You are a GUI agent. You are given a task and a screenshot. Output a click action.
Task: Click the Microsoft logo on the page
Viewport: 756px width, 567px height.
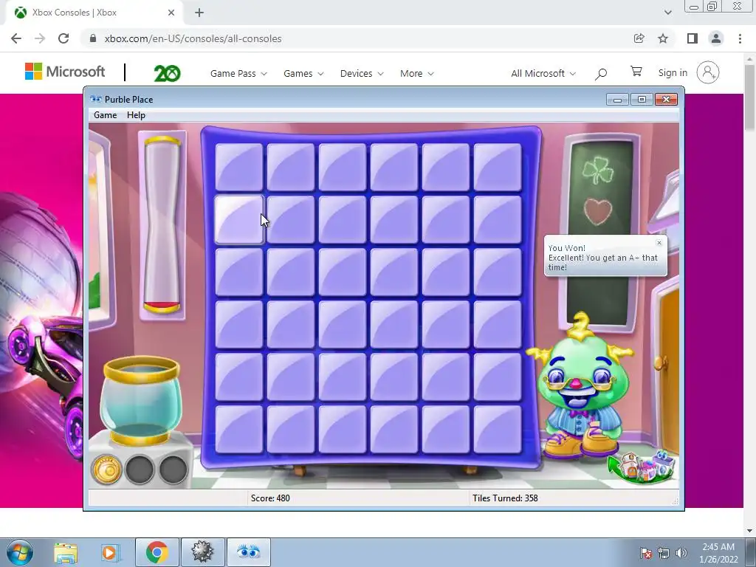[x=65, y=72]
